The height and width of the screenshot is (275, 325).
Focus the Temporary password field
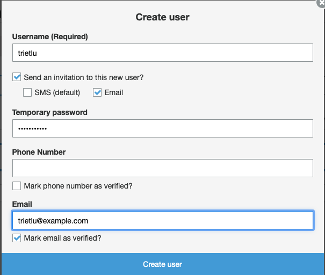[x=162, y=128]
